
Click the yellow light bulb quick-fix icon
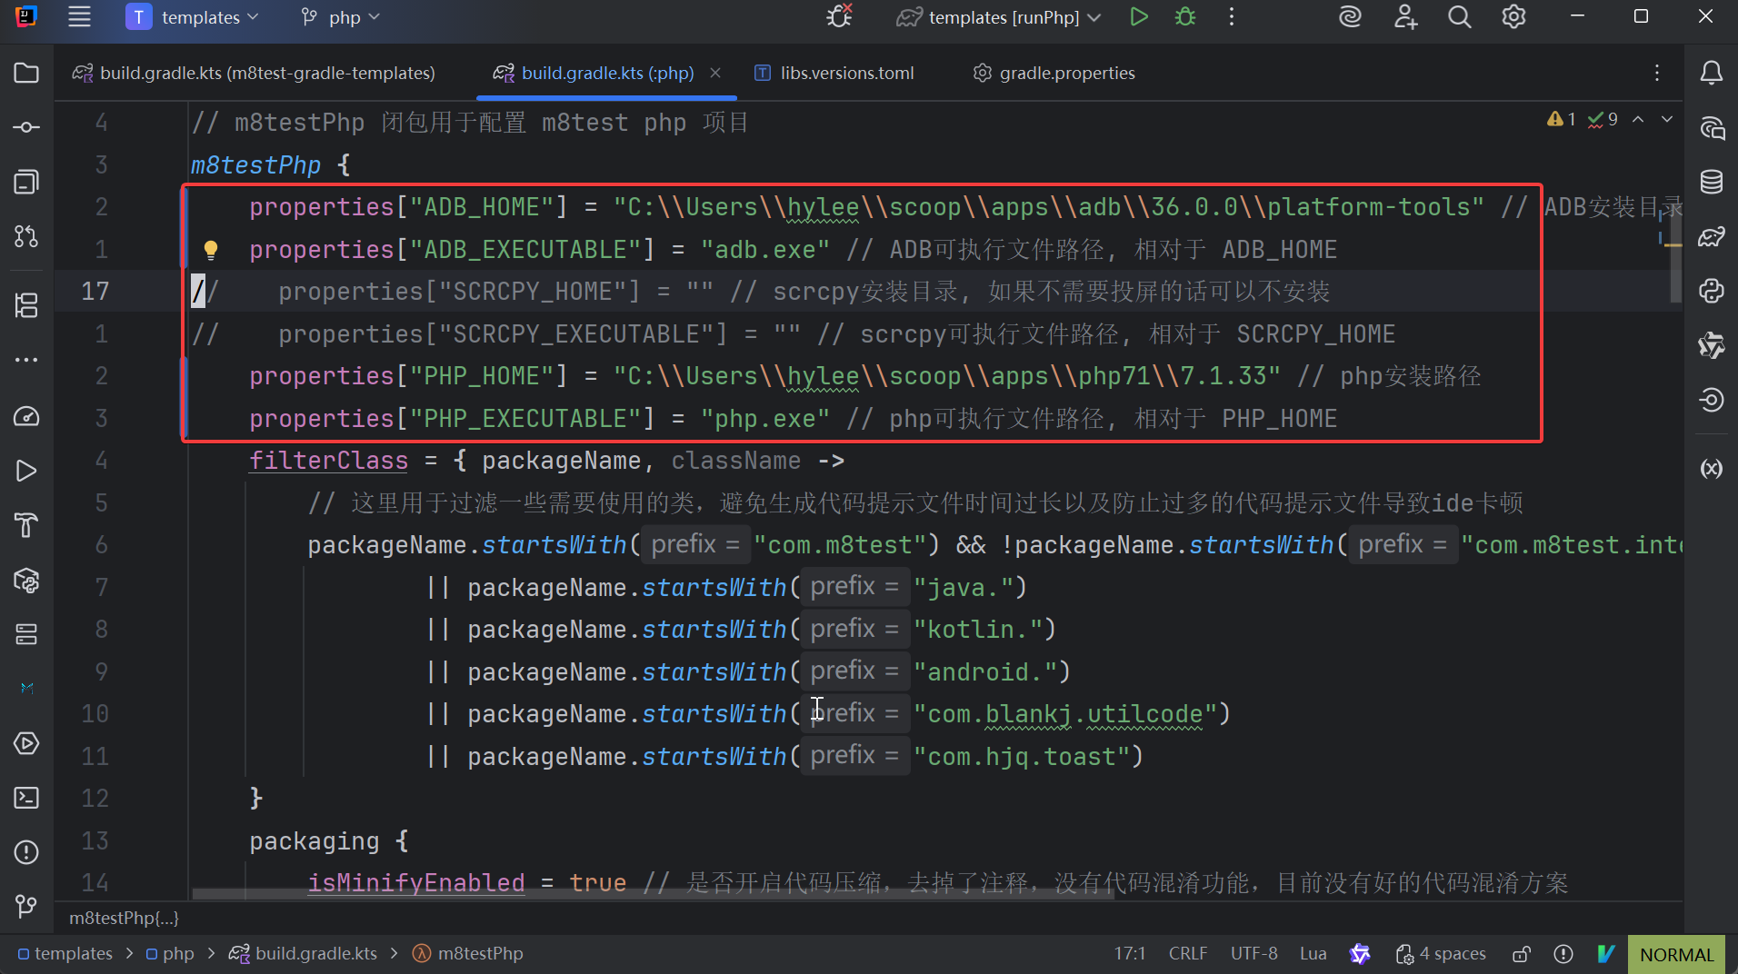(210, 249)
